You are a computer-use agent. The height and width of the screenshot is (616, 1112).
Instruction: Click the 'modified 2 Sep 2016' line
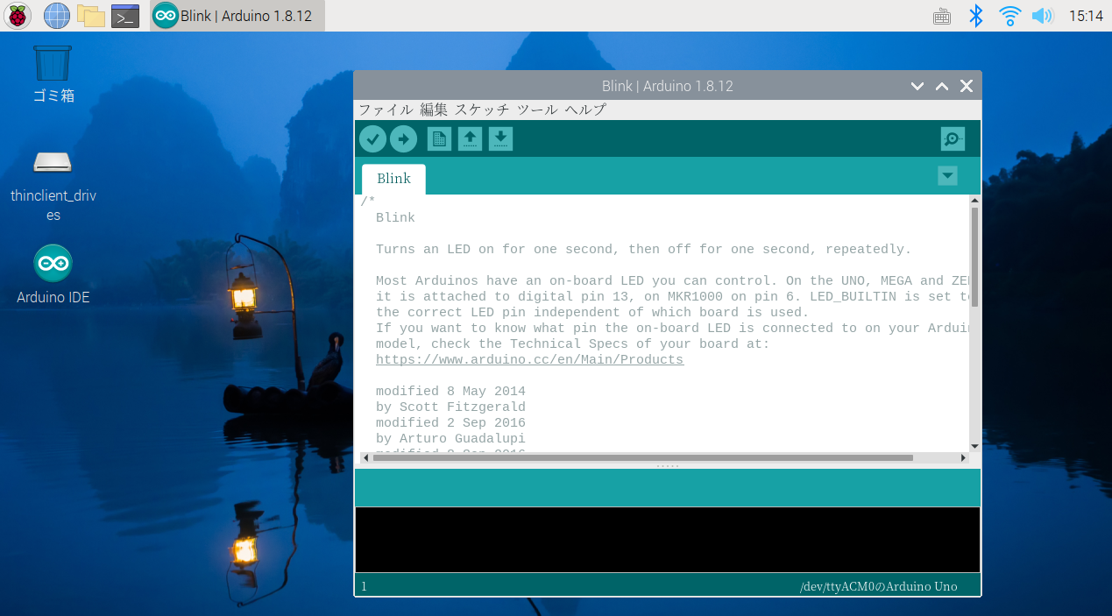(x=450, y=423)
